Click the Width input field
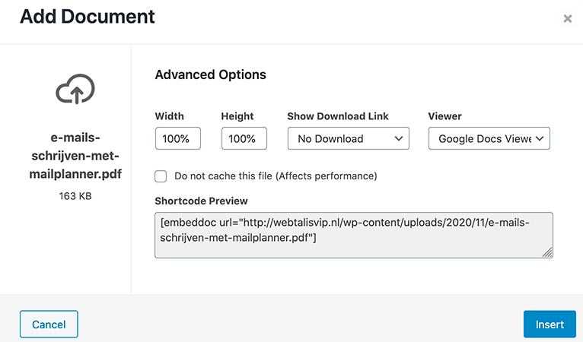Screen dimensions: 583x342 coord(177,138)
